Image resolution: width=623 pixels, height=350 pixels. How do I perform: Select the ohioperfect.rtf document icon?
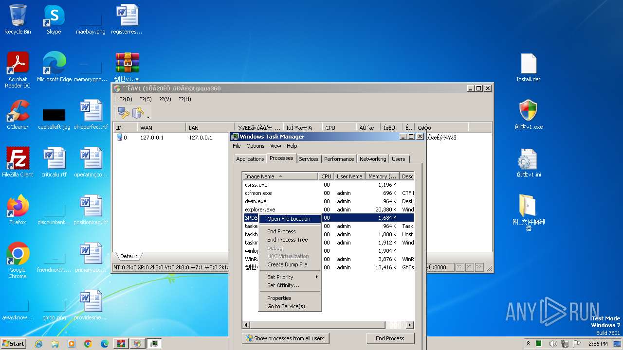91,115
